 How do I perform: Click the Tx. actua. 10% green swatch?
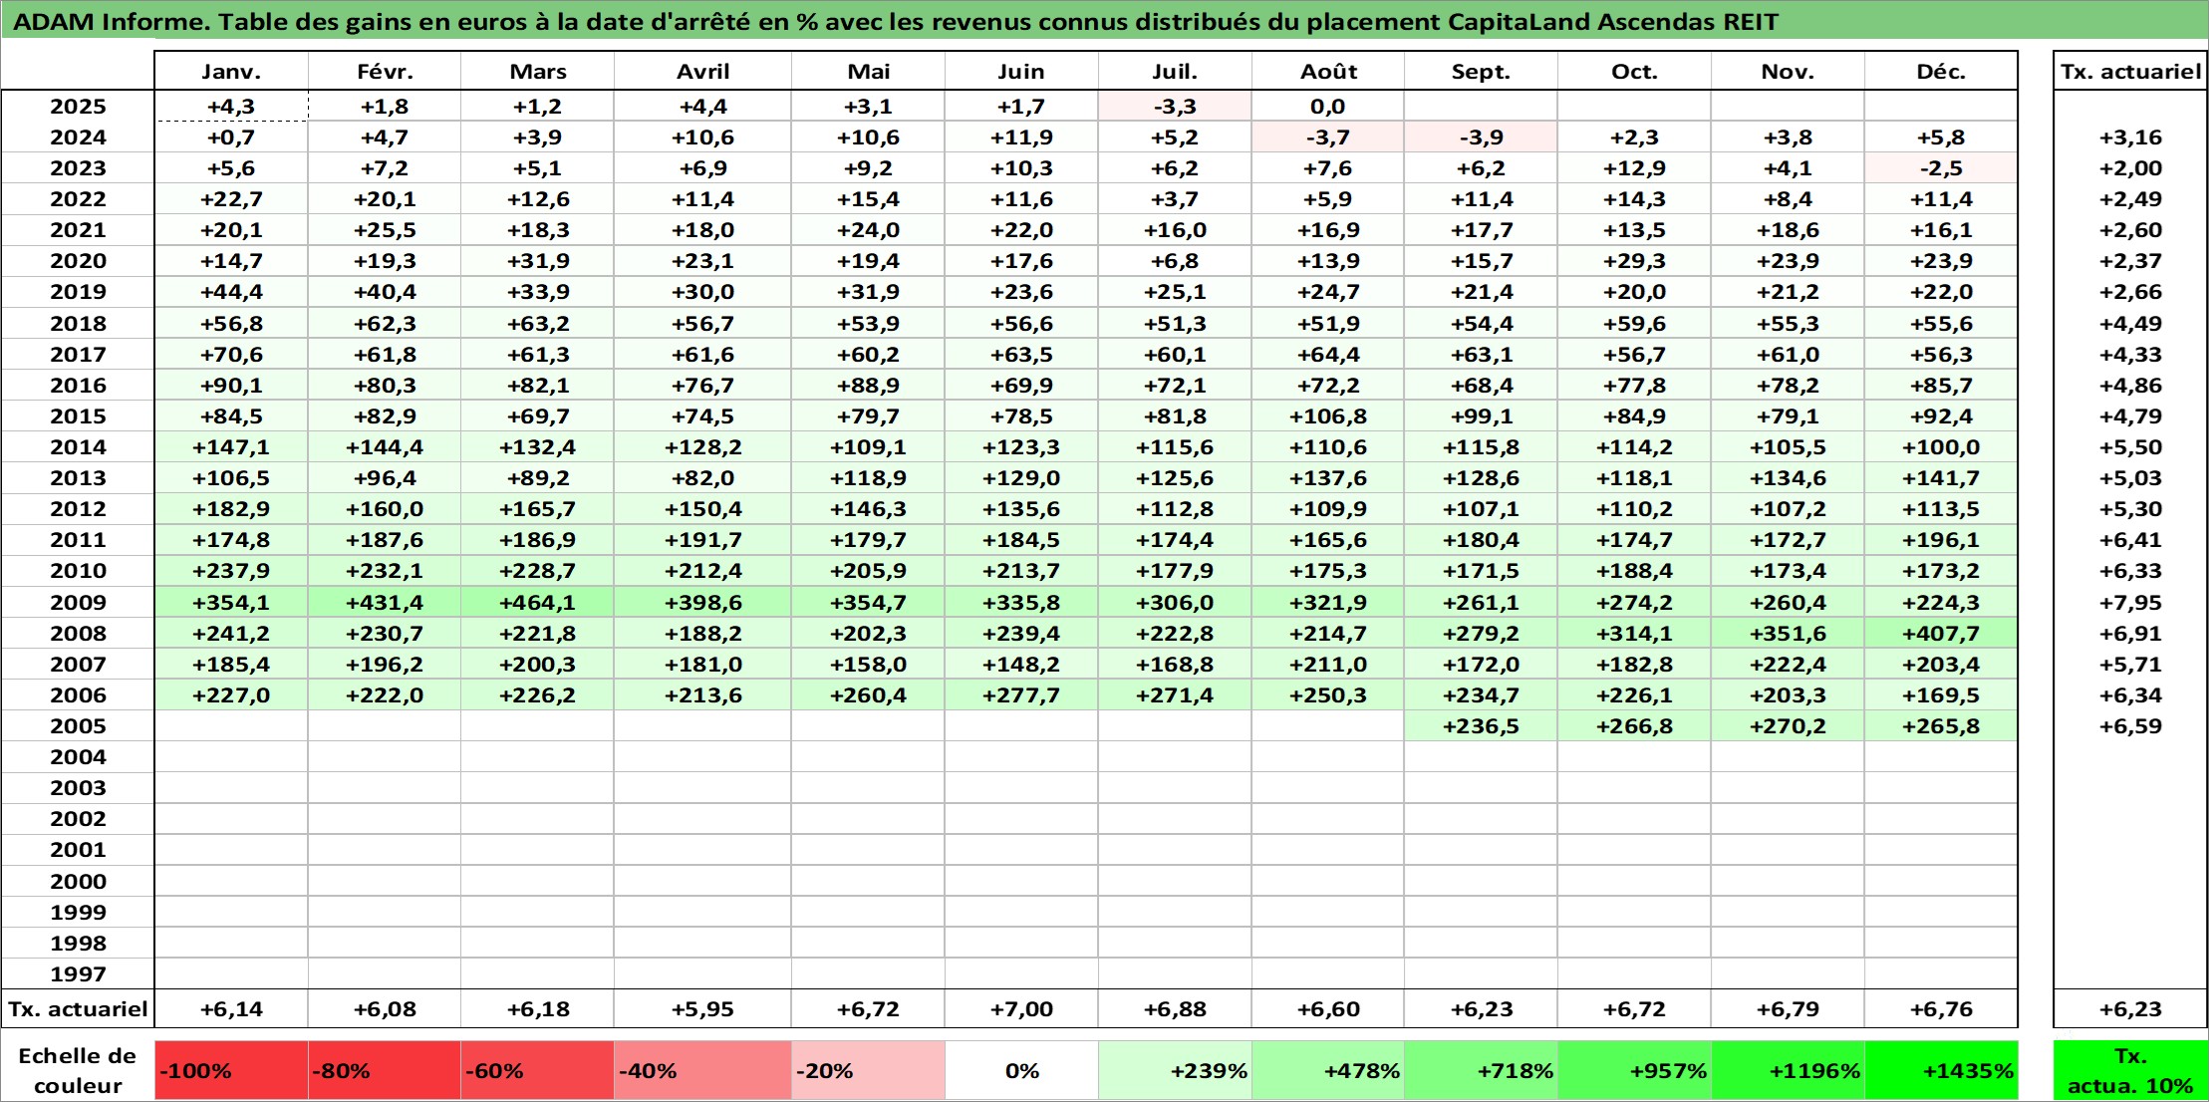2130,1070
